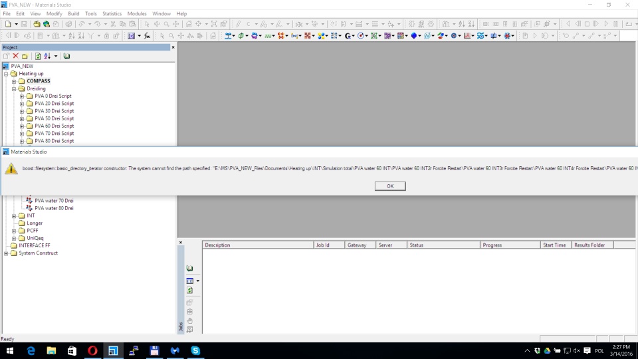Open the Help menu
638x359 pixels.
[181, 14]
